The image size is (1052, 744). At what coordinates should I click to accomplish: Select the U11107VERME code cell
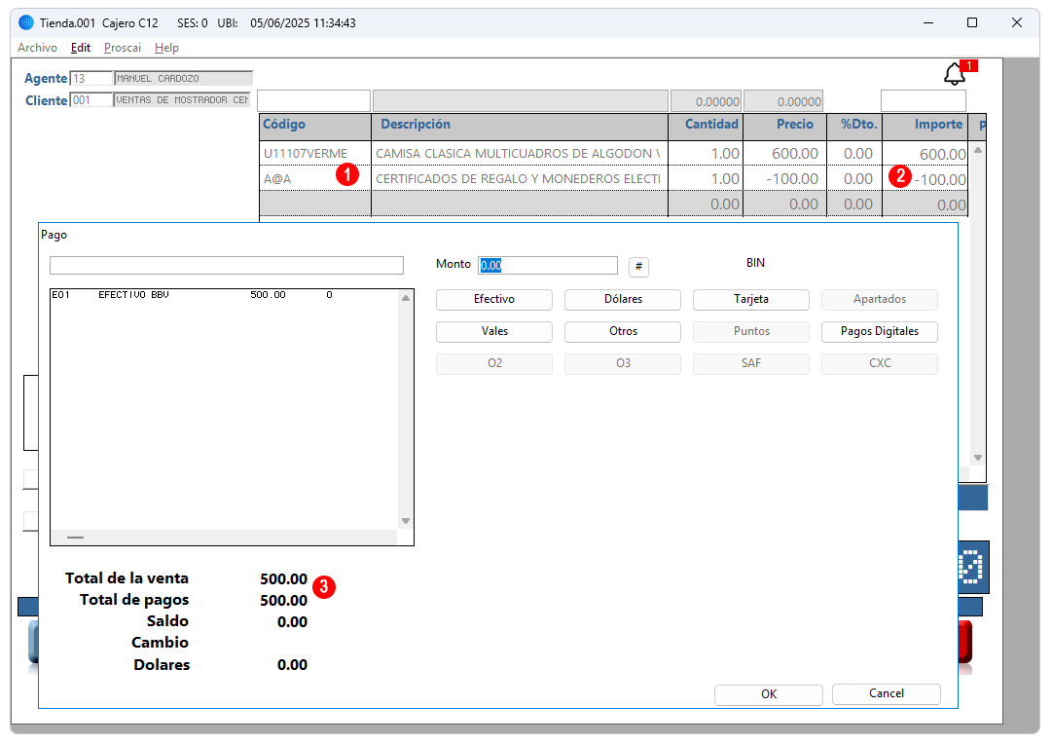click(x=315, y=154)
